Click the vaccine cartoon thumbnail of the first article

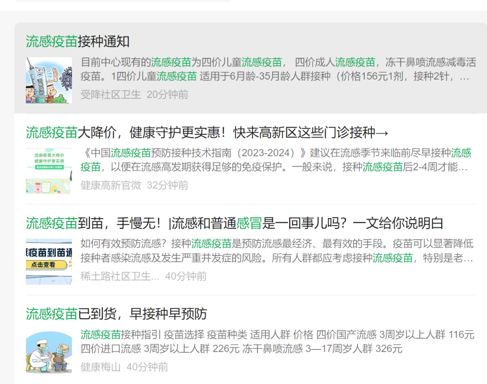click(48, 76)
